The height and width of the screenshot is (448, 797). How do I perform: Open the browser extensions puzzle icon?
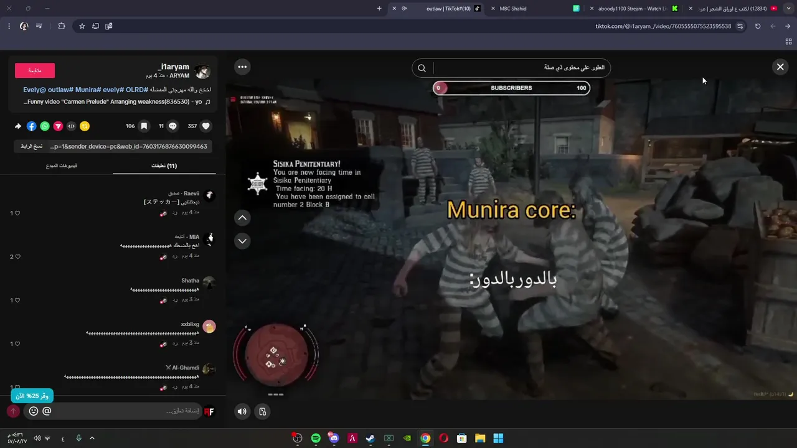pos(61,26)
